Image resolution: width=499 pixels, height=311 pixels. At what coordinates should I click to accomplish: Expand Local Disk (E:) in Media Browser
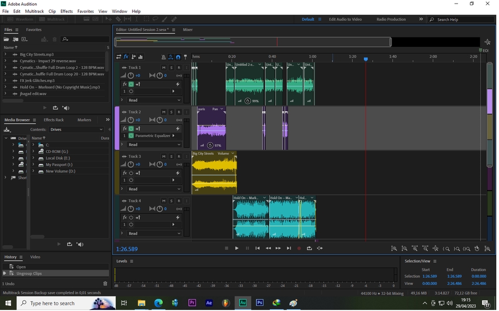[33, 158]
